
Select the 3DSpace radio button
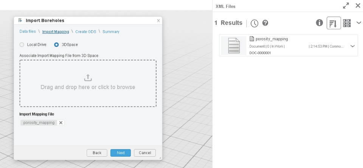[x=56, y=45]
